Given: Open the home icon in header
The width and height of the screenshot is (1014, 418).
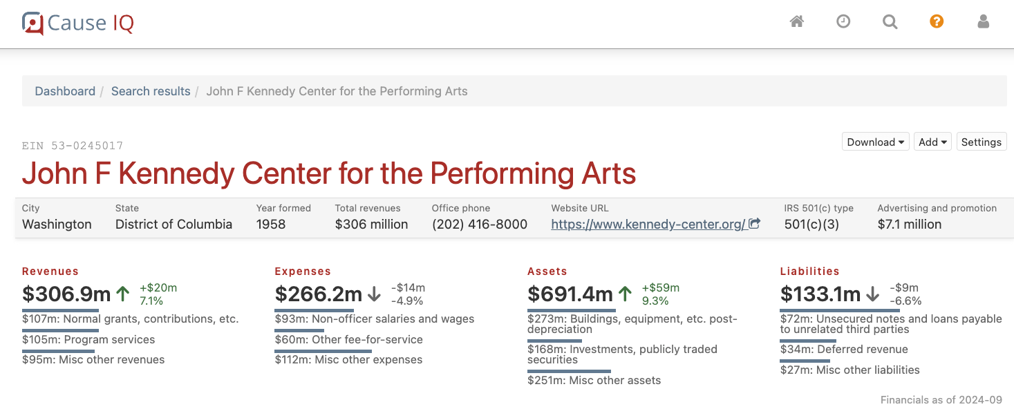Looking at the screenshot, I should click(x=797, y=21).
